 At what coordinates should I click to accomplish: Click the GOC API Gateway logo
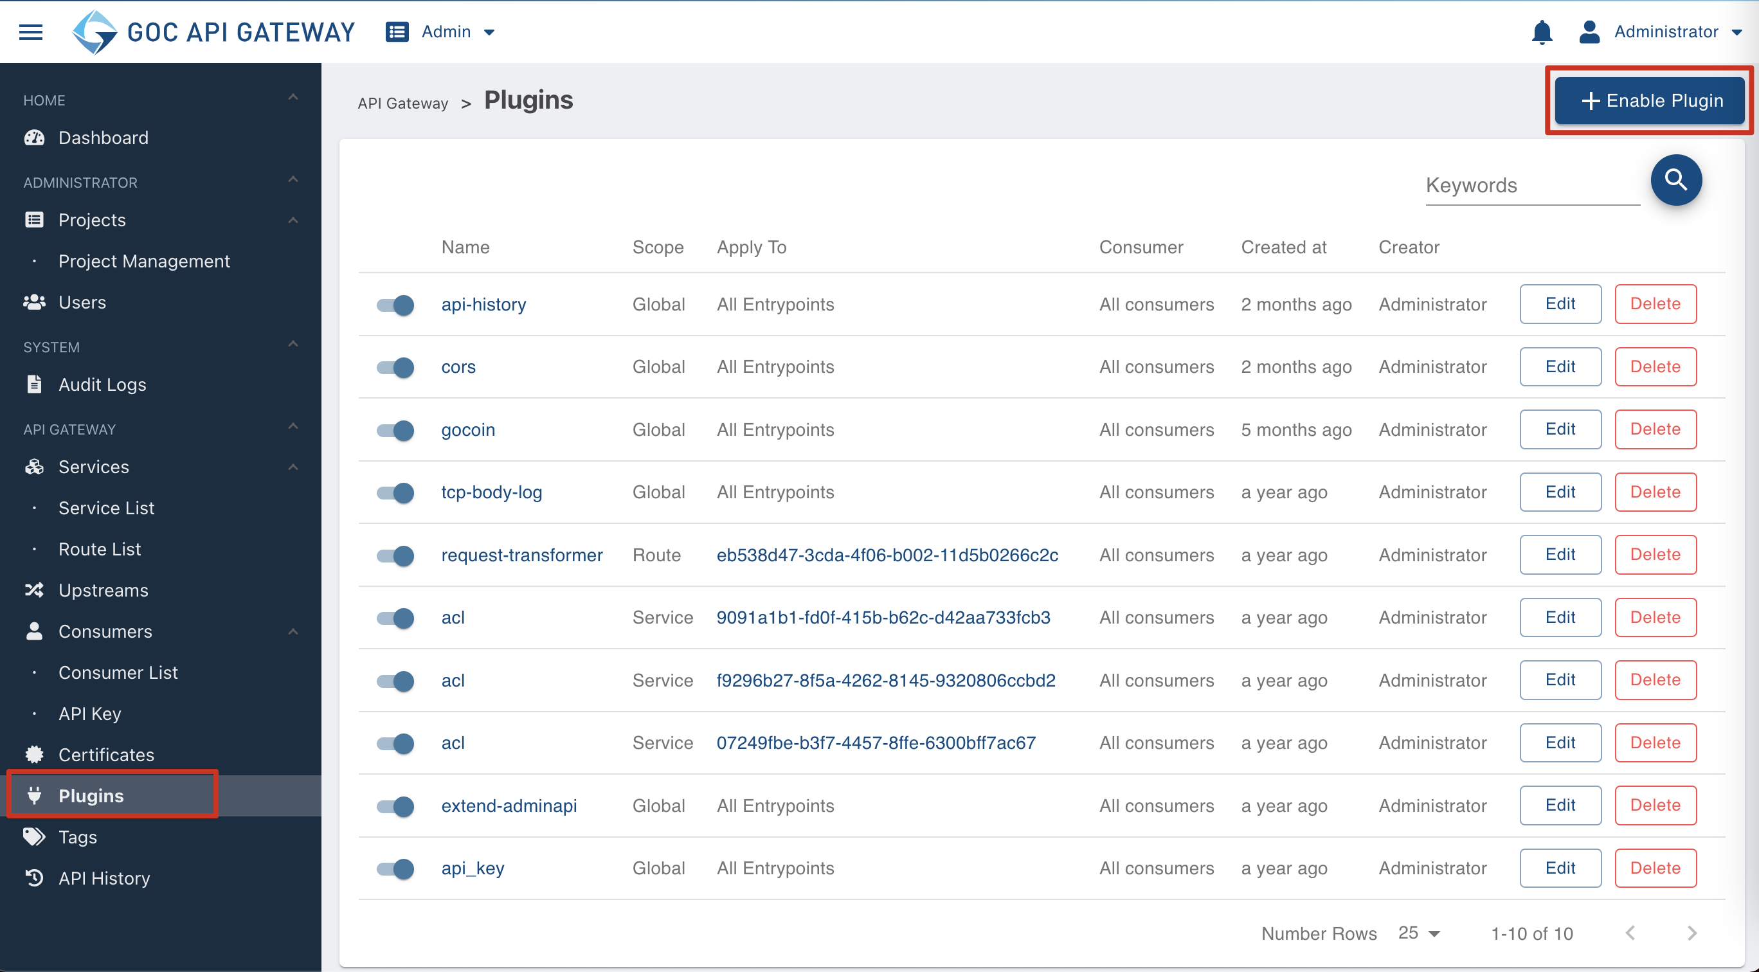(213, 32)
